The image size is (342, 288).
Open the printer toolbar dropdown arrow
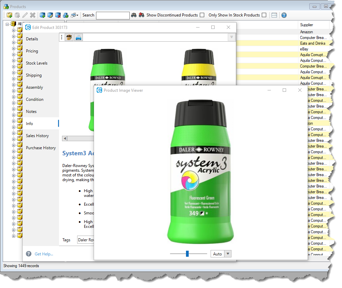[77, 15]
